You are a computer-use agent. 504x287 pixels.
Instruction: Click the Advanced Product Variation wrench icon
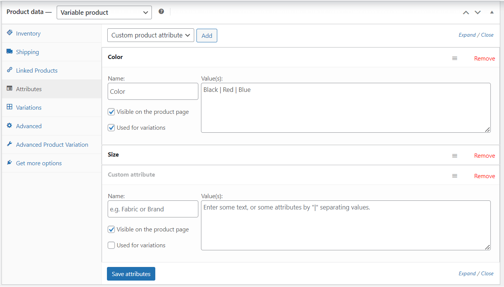9,144
